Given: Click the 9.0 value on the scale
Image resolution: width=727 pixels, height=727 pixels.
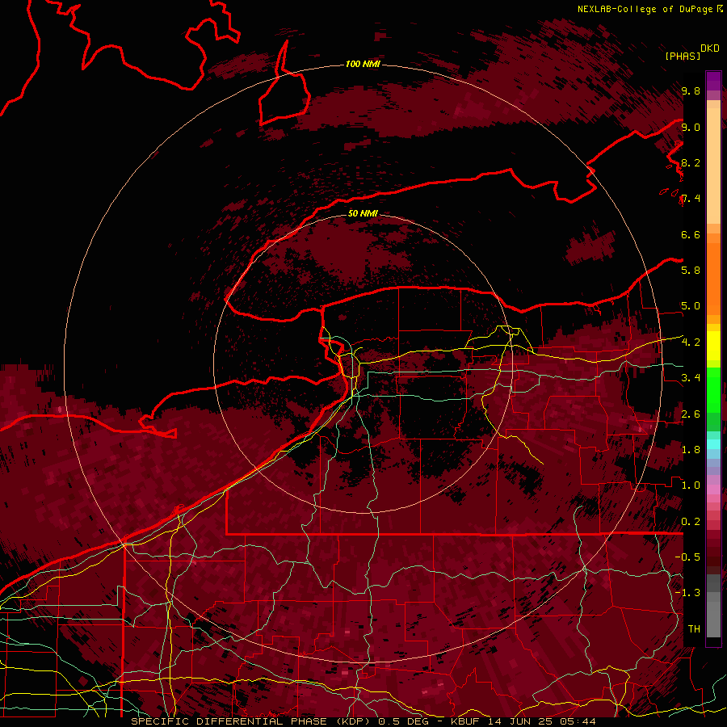Looking at the screenshot, I should [x=691, y=127].
